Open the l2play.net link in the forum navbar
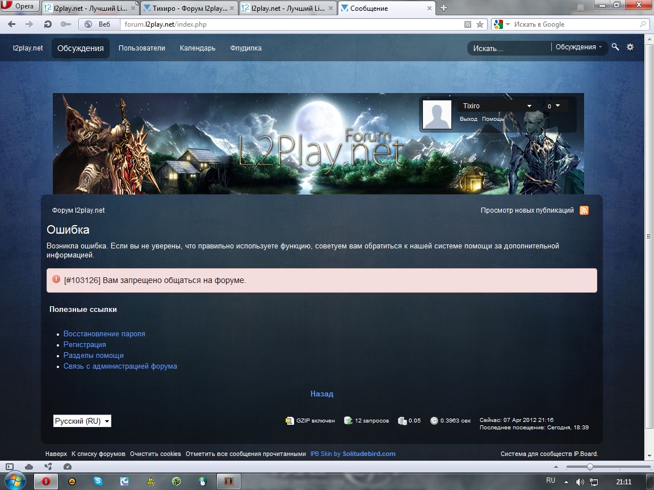 coord(27,48)
